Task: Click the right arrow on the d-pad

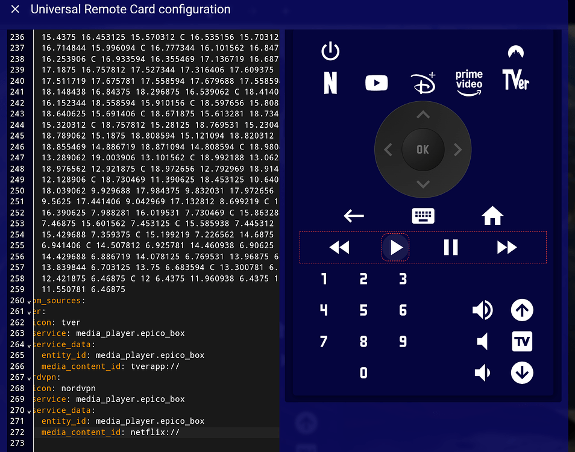Action: coord(457,149)
